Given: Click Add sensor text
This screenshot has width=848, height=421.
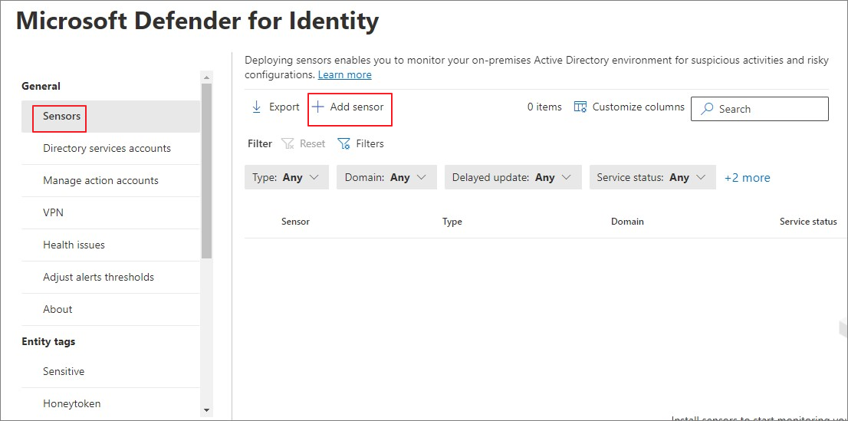Looking at the screenshot, I should [x=357, y=107].
